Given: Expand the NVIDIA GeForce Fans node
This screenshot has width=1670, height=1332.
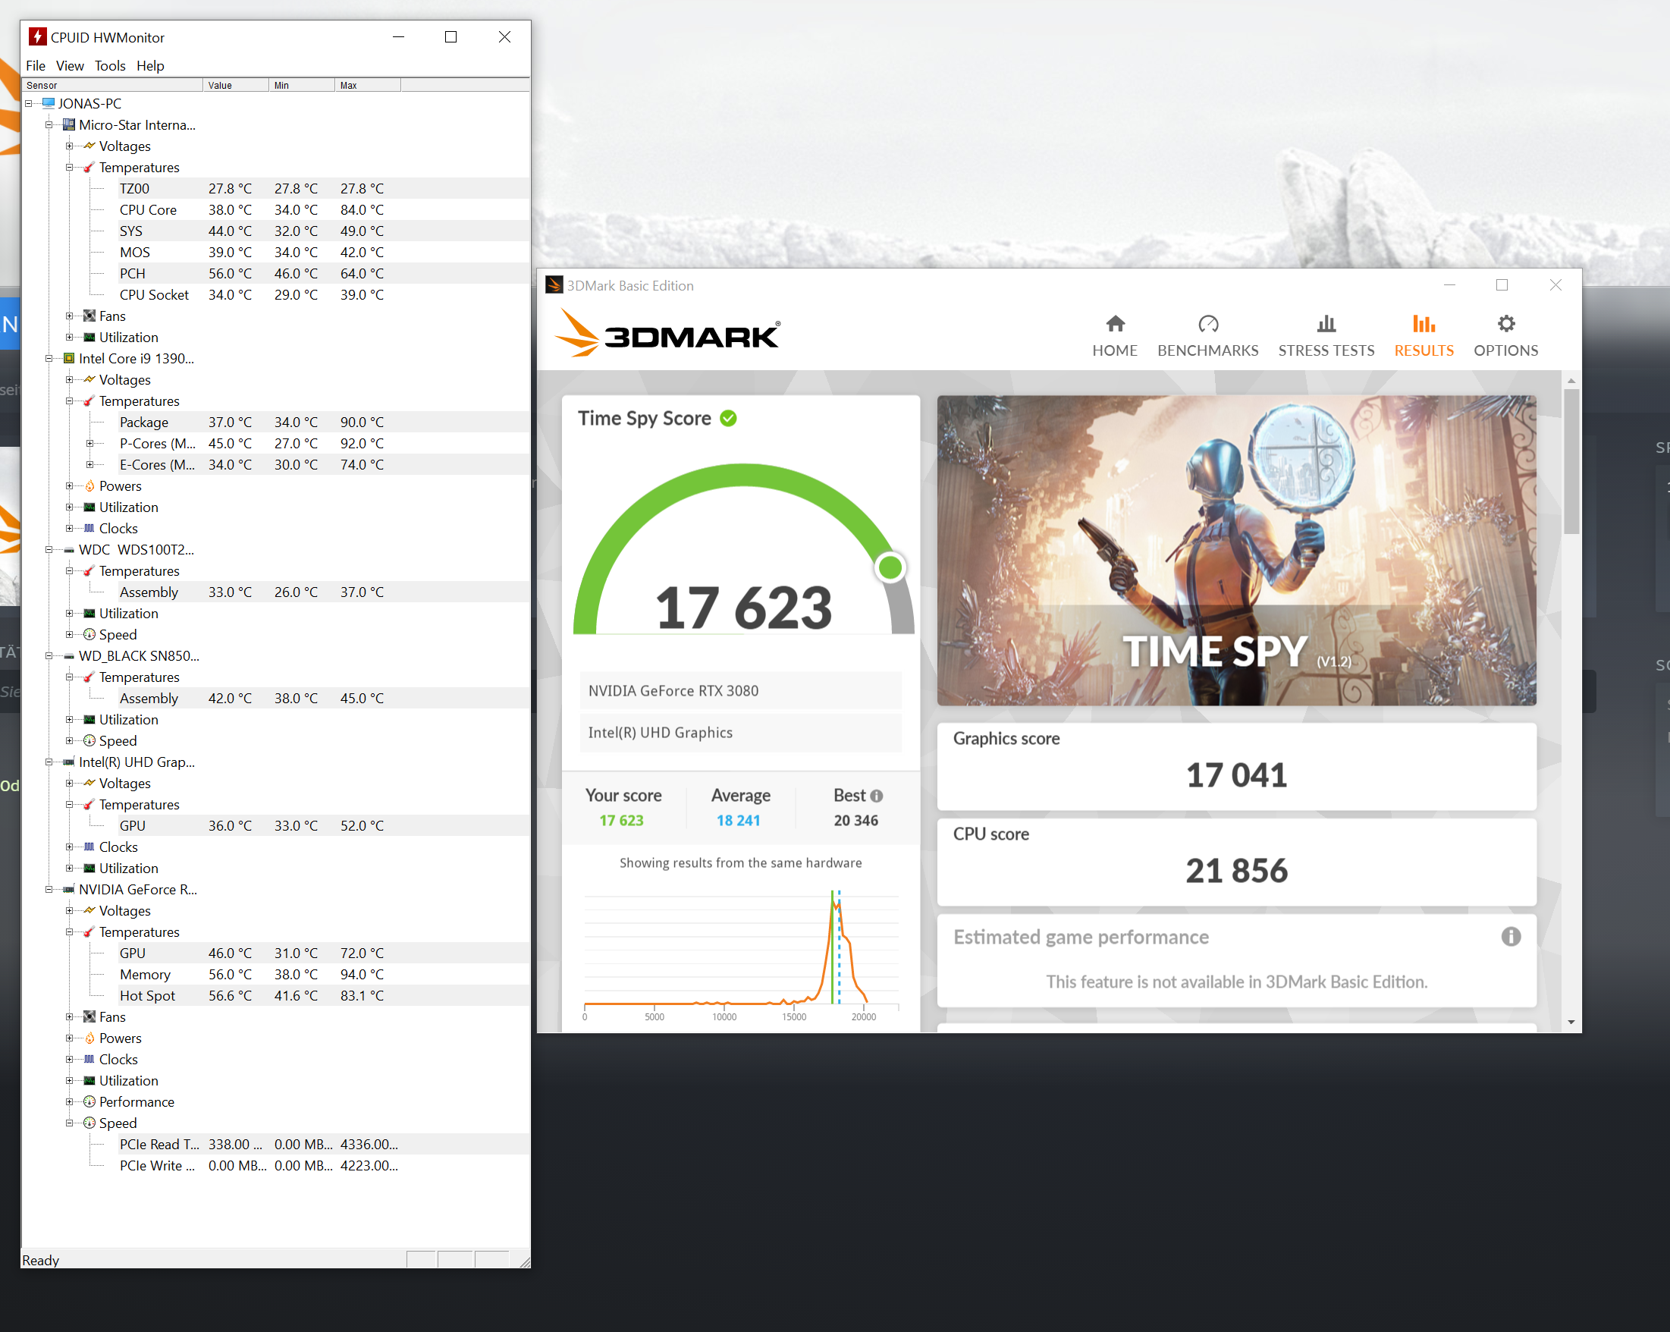Looking at the screenshot, I should [x=70, y=1016].
